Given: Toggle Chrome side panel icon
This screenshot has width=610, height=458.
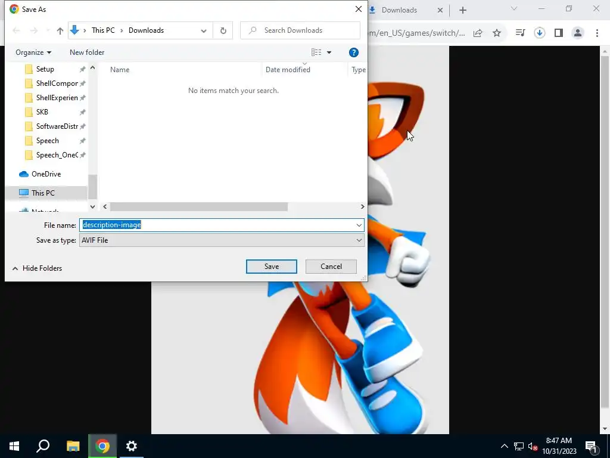Looking at the screenshot, I should (x=559, y=33).
